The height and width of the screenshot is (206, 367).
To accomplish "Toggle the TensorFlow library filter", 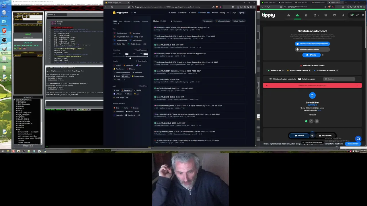I will click(x=128, y=65).
